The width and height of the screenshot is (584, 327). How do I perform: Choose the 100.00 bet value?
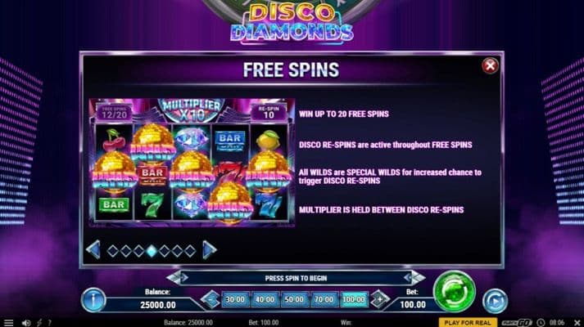354,299
